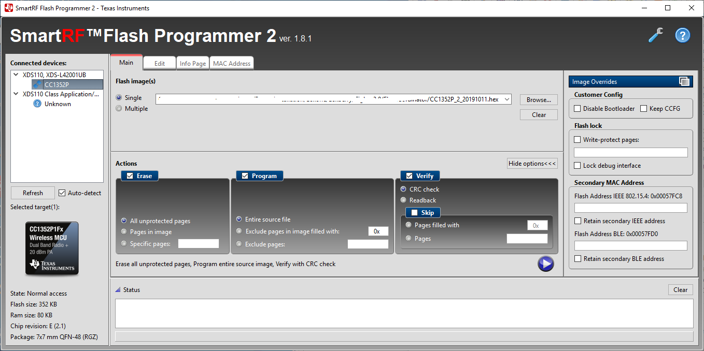Click the Pages filled with 0x field

click(538, 225)
